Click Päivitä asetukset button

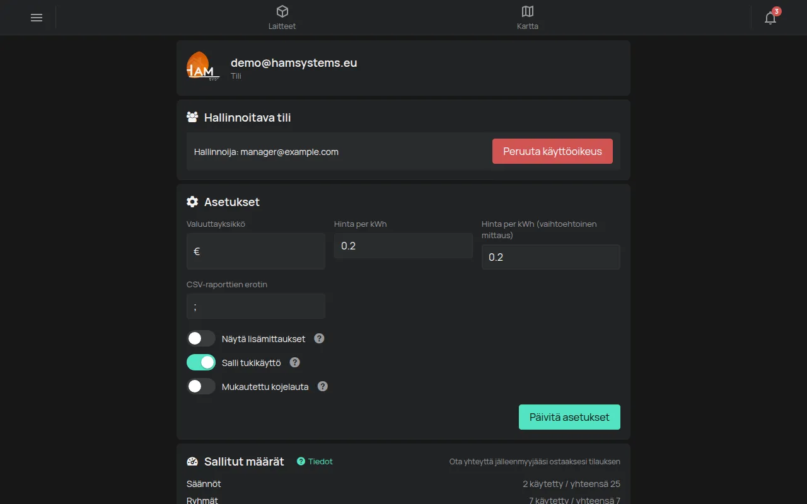569,417
